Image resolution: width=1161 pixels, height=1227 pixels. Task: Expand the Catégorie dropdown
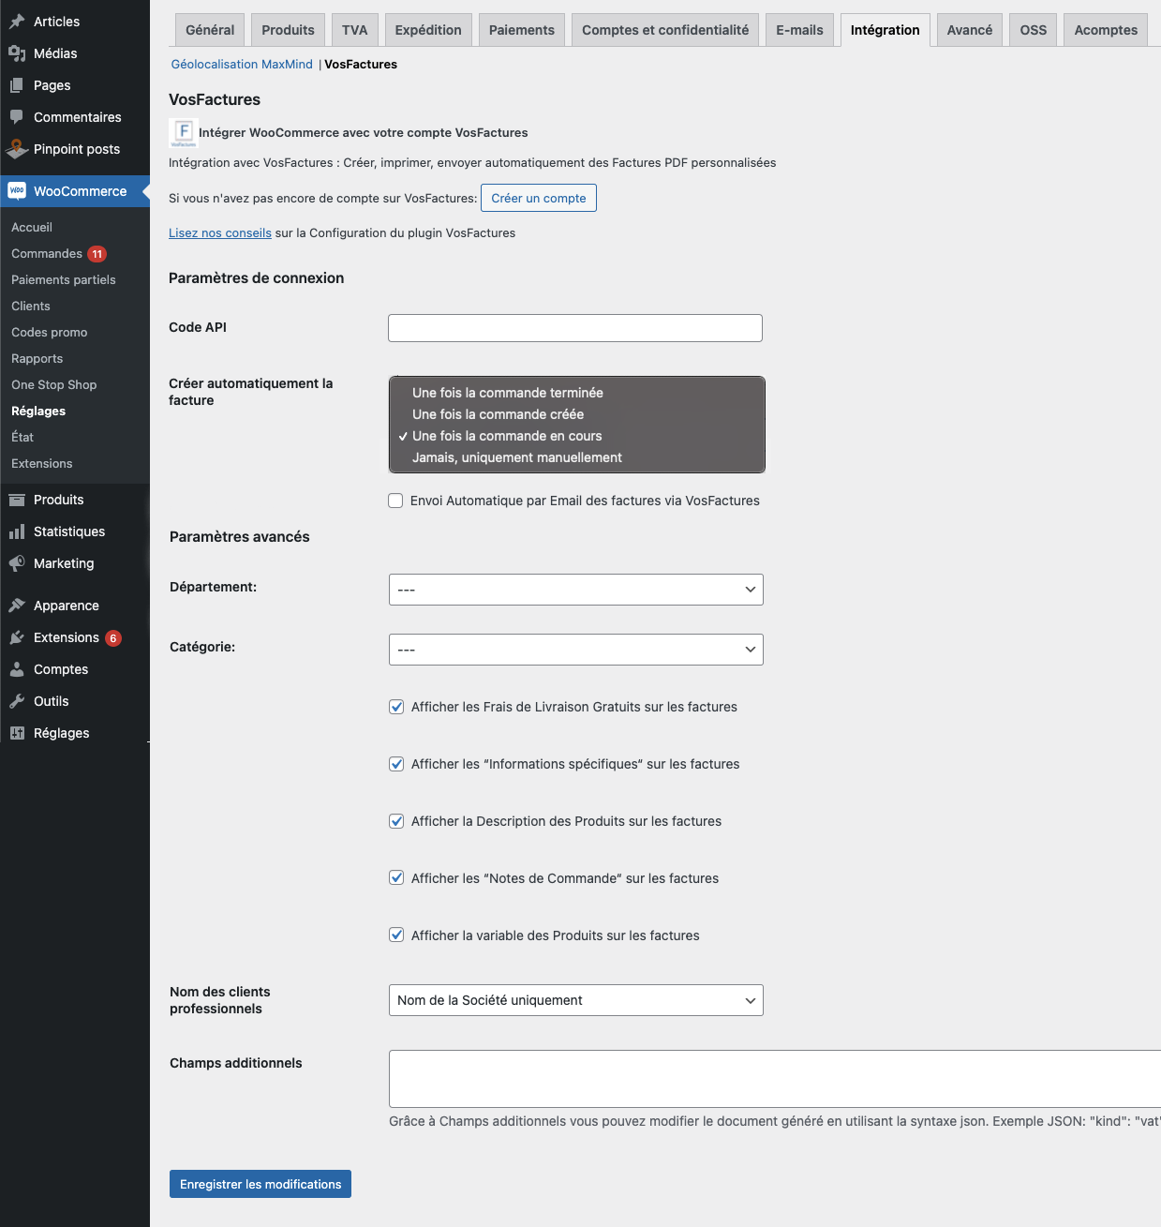pos(575,650)
